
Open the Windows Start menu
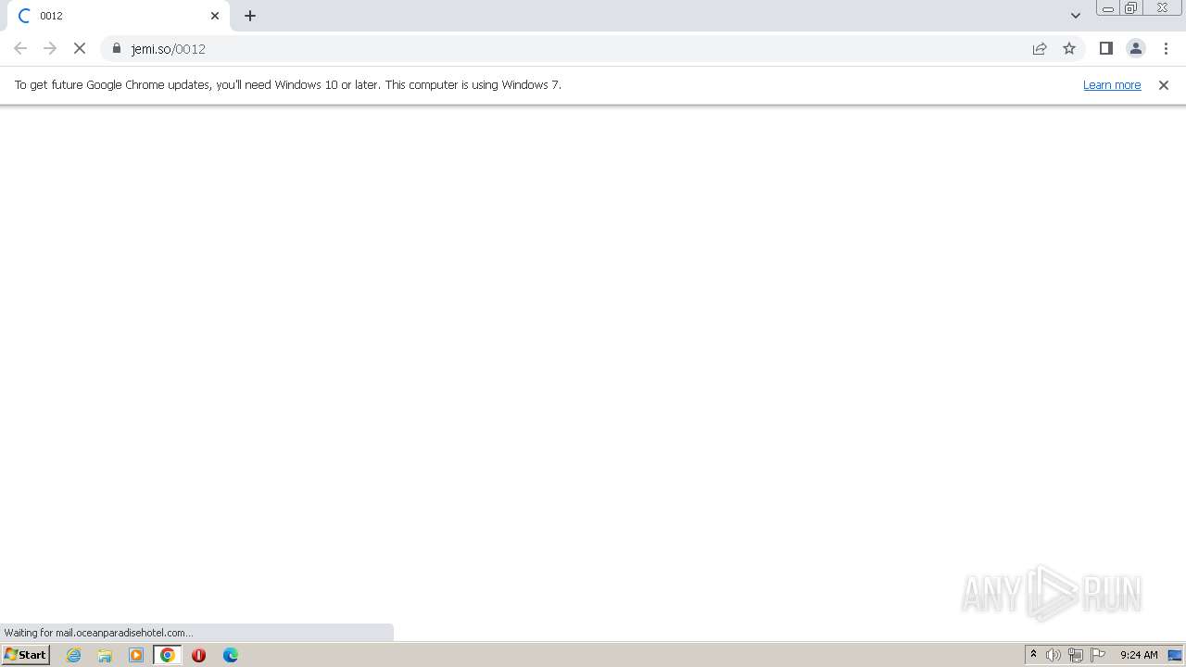(x=25, y=654)
